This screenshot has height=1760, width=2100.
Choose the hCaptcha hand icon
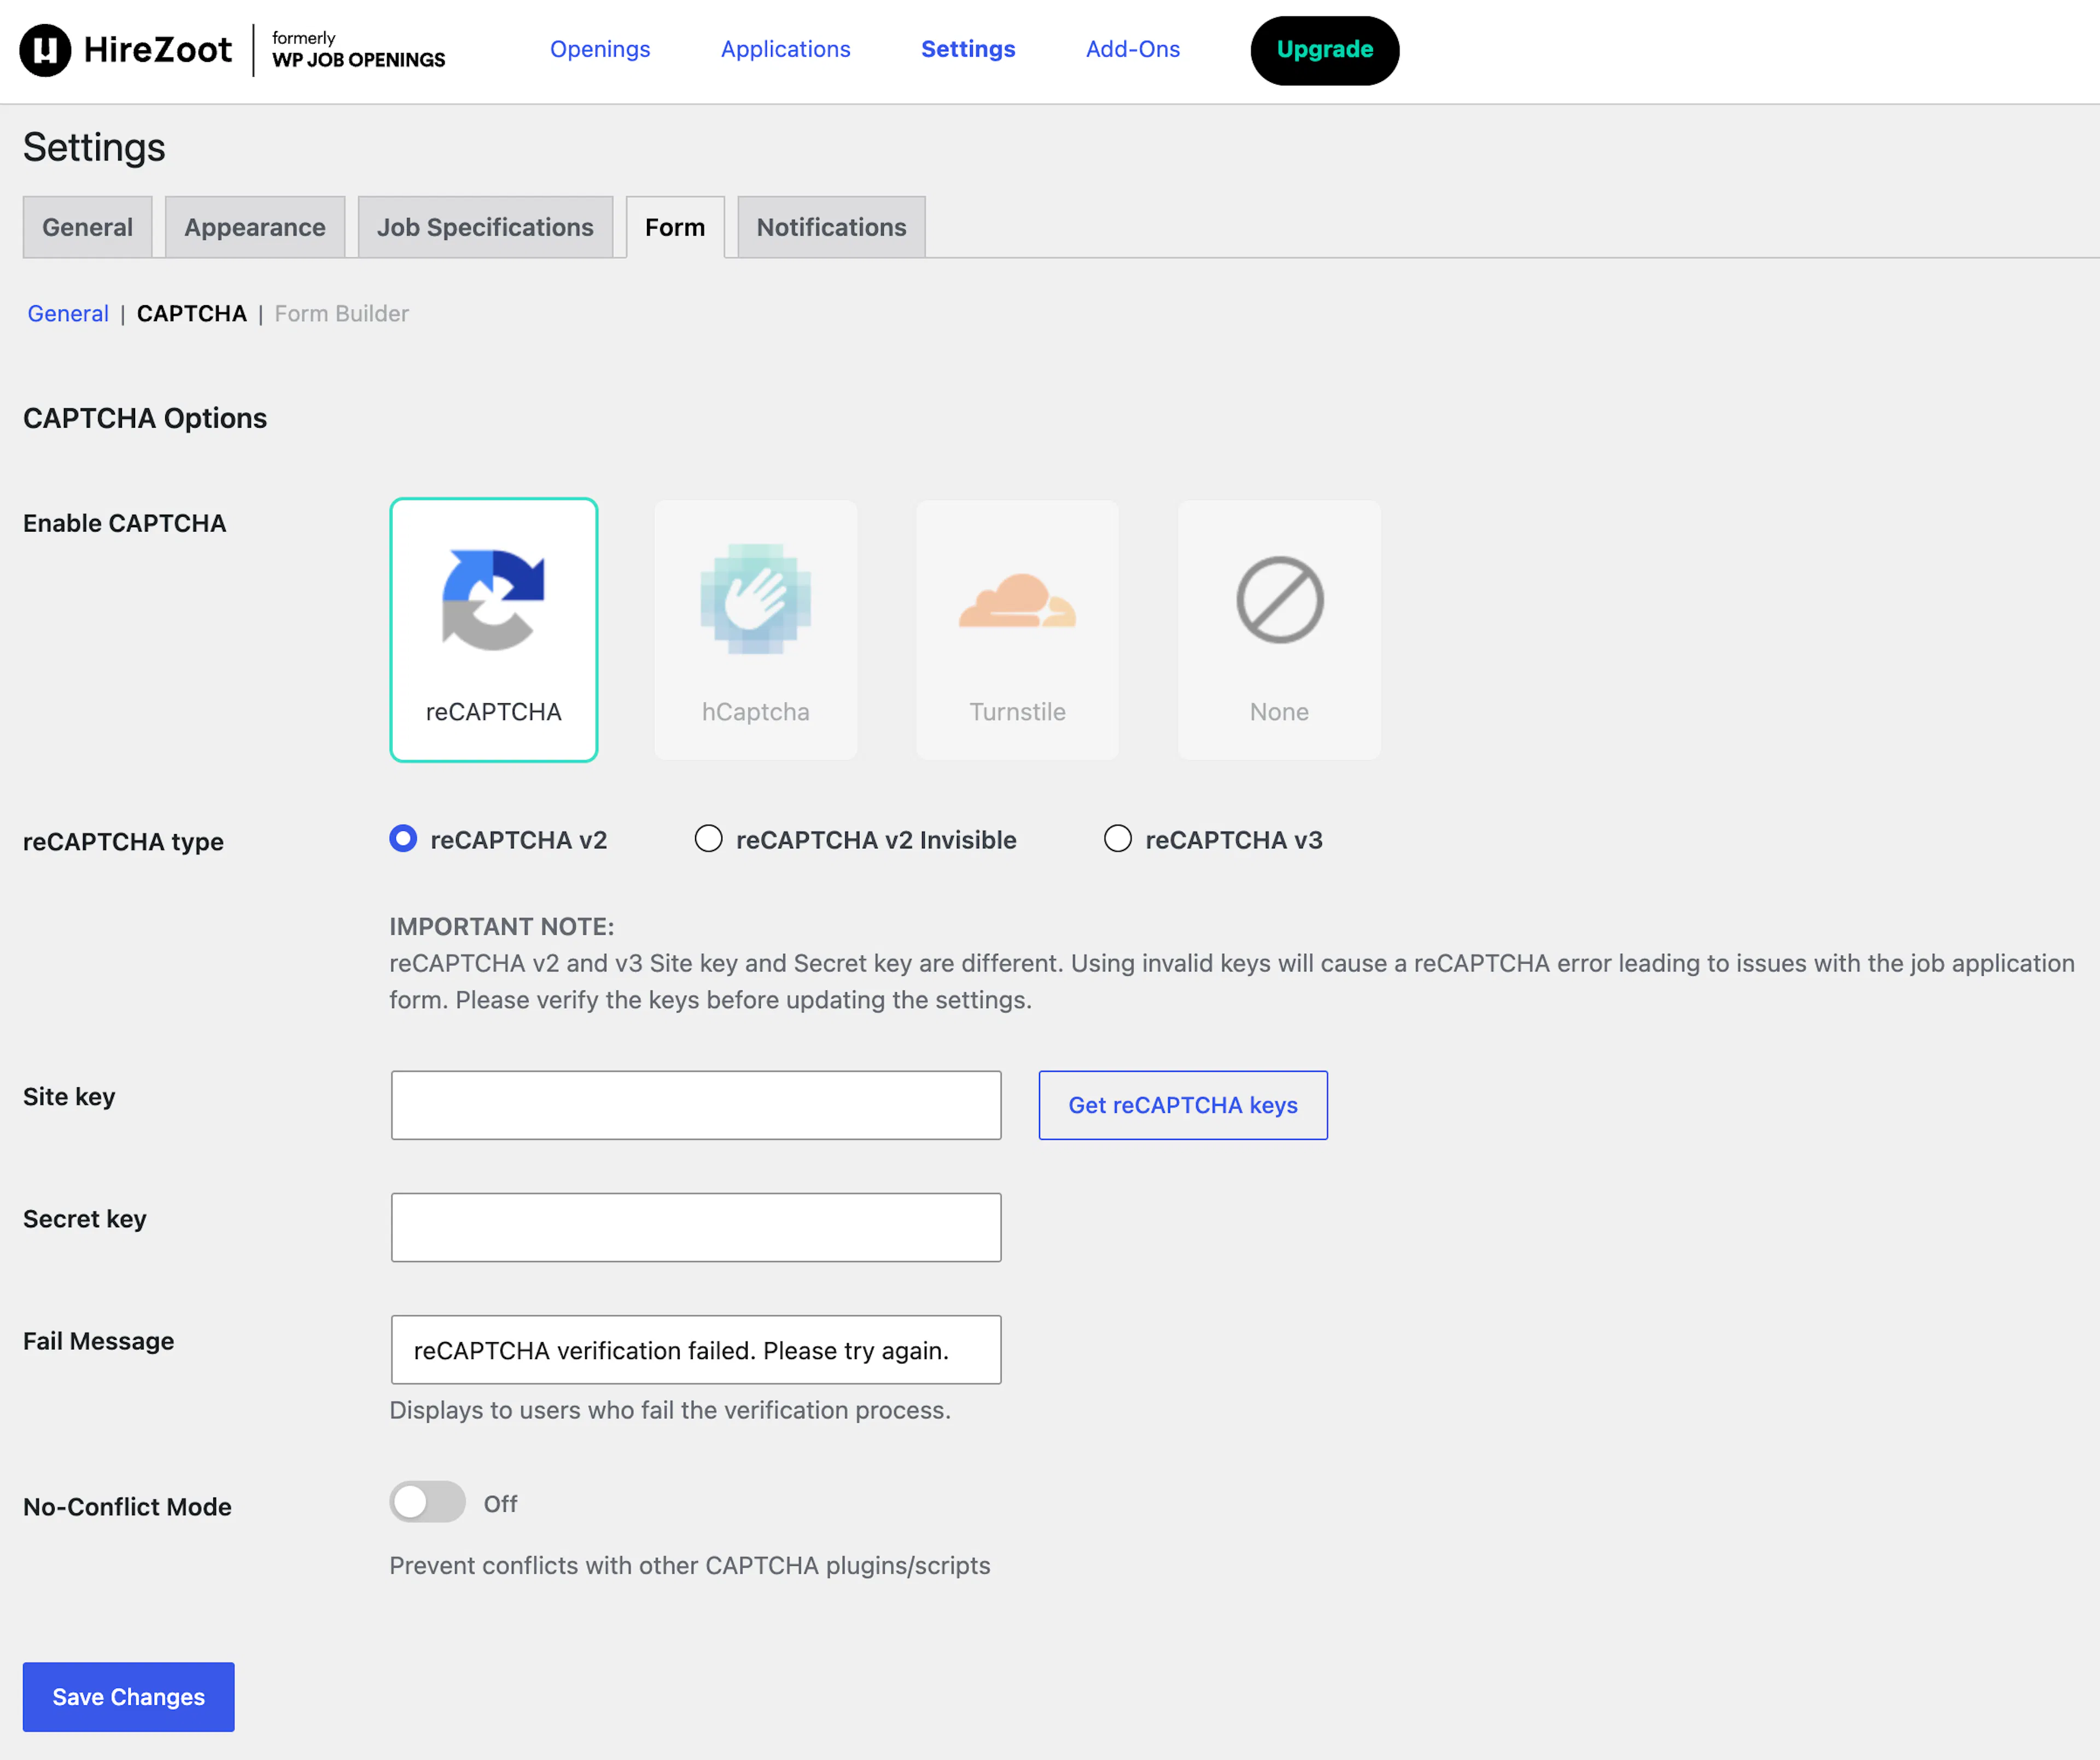click(755, 599)
